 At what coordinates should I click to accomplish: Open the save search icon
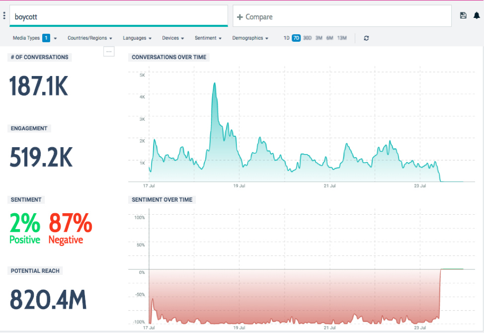[463, 15]
